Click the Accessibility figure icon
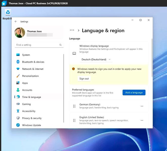Viewport: 167px width, 151px height. (x=18, y=111)
